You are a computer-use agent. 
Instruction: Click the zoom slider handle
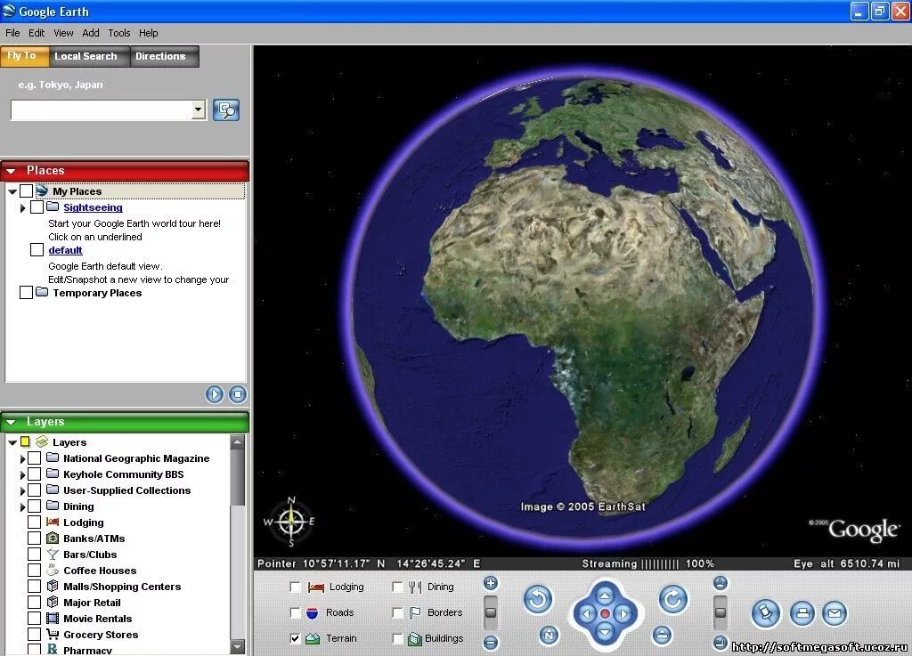click(491, 611)
